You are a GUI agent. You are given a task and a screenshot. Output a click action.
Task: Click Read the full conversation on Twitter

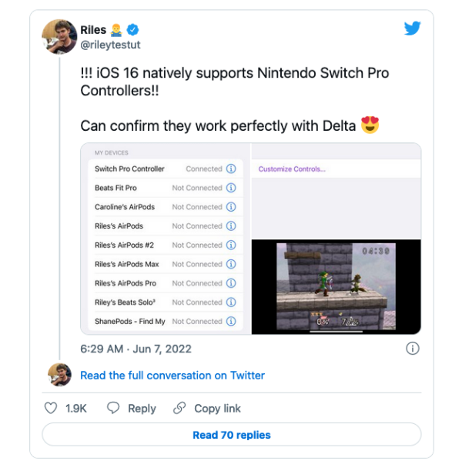tap(172, 376)
